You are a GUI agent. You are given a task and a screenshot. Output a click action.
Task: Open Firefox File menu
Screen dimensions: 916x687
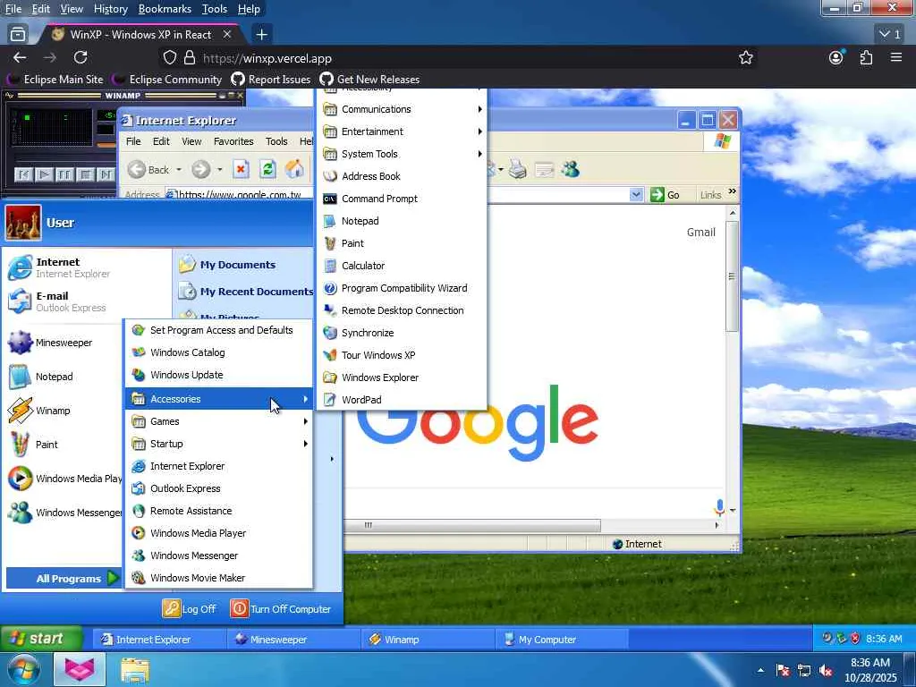[x=13, y=9]
